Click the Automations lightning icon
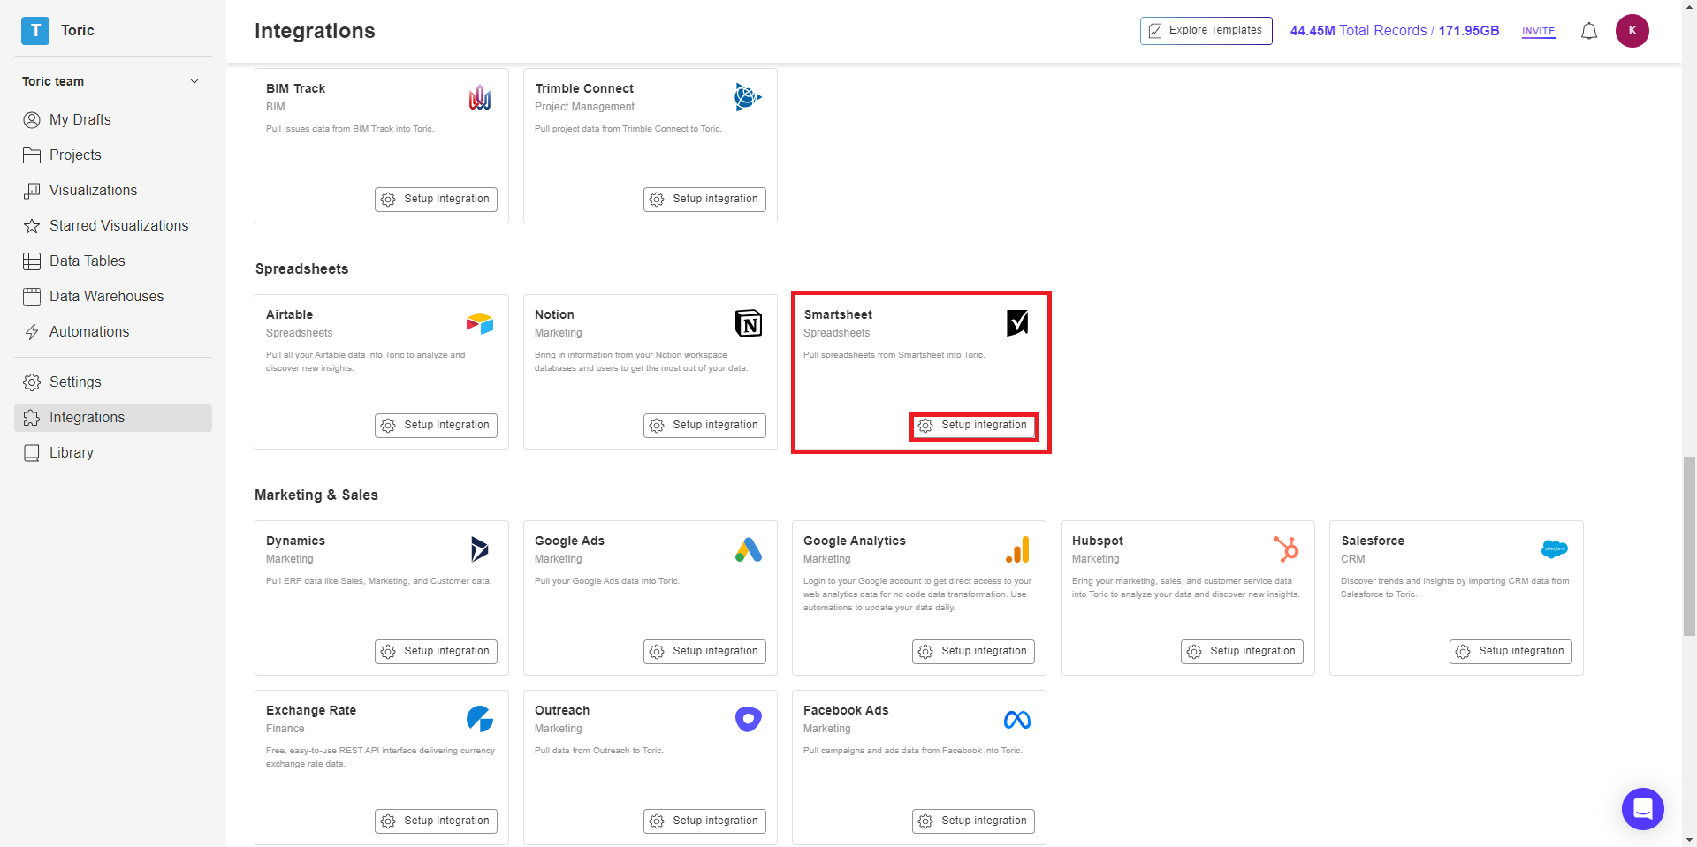This screenshot has width=1697, height=847. click(32, 332)
